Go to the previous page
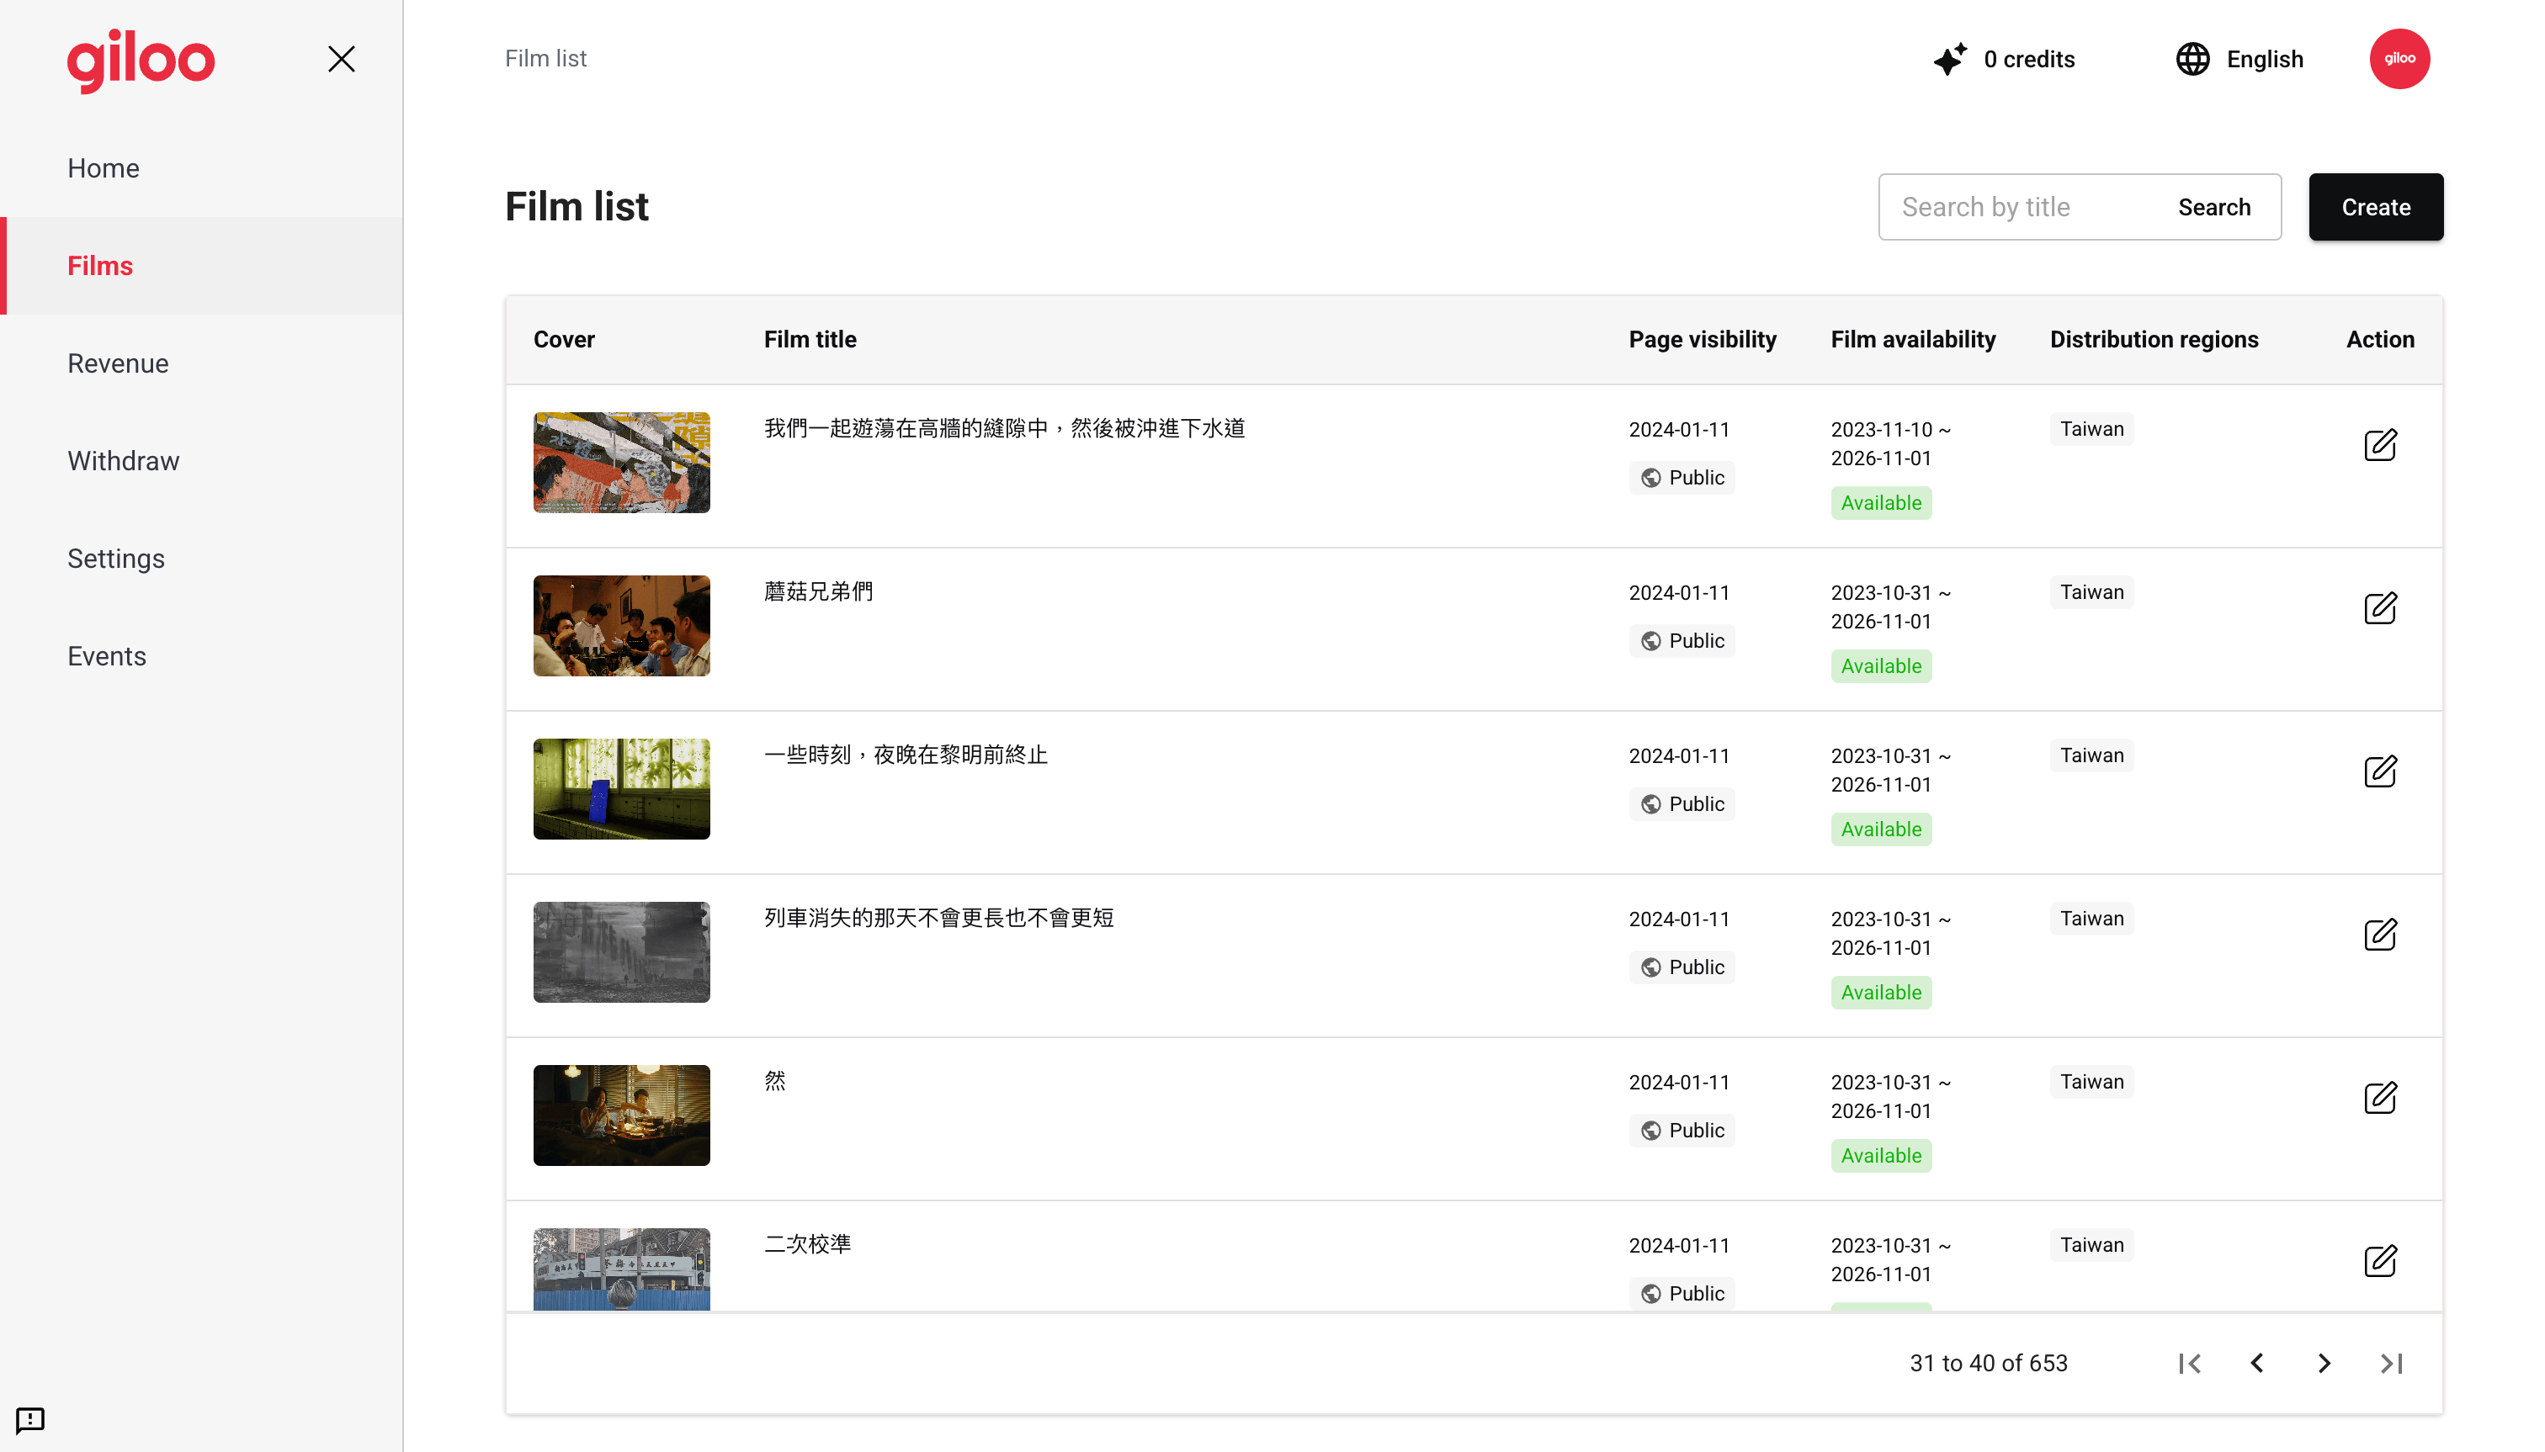Viewport: 2545px width, 1452px height. point(2256,1363)
